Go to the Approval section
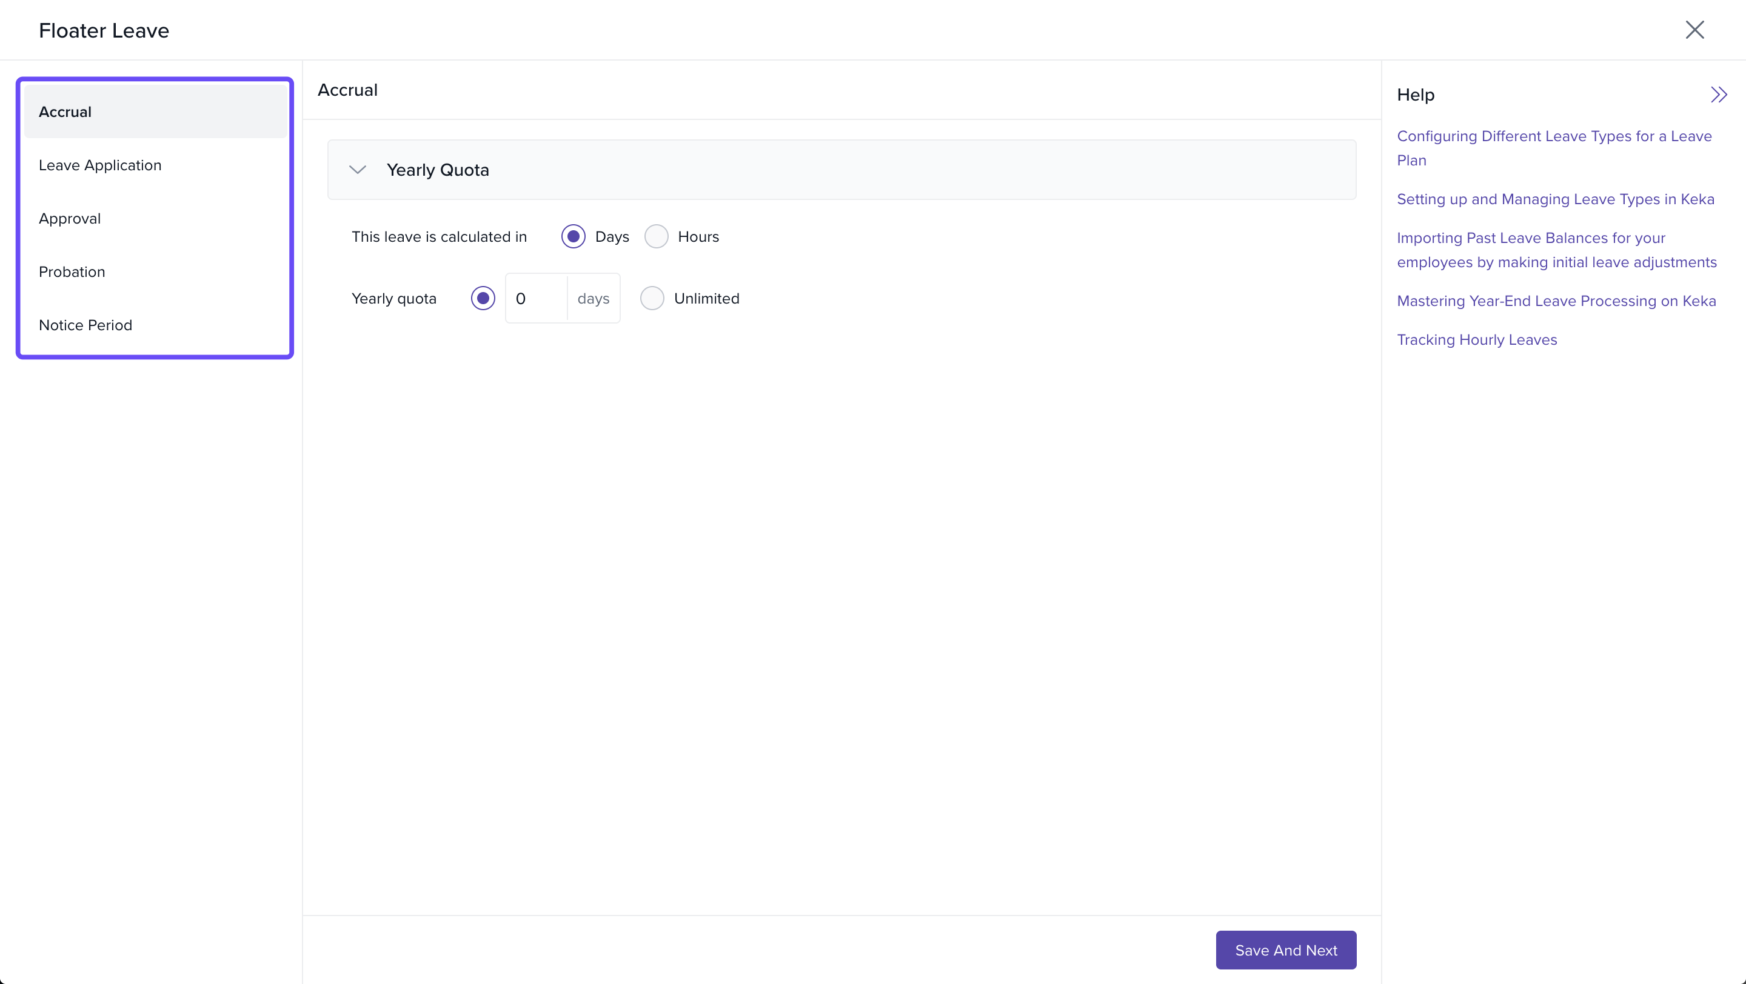Viewport: 1746px width, 984px height. pos(70,219)
